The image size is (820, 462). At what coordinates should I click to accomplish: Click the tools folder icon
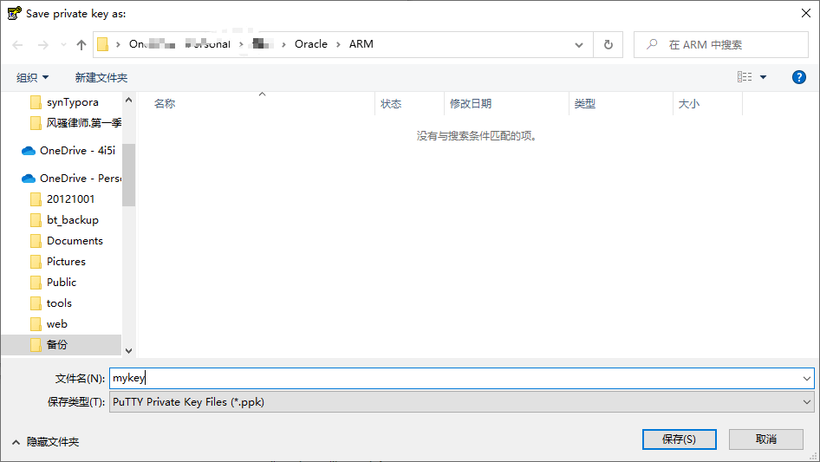click(x=36, y=303)
